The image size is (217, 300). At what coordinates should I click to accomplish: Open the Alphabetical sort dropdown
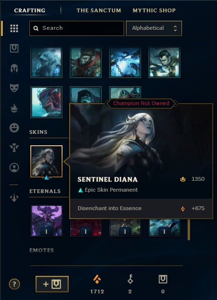tap(154, 28)
